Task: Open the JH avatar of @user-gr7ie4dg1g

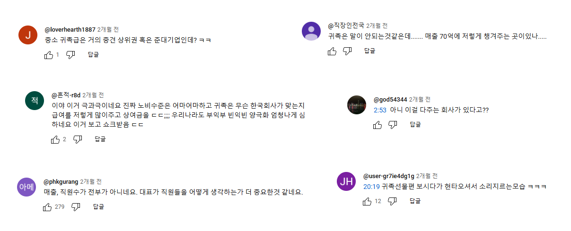Action: (x=346, y=182)
